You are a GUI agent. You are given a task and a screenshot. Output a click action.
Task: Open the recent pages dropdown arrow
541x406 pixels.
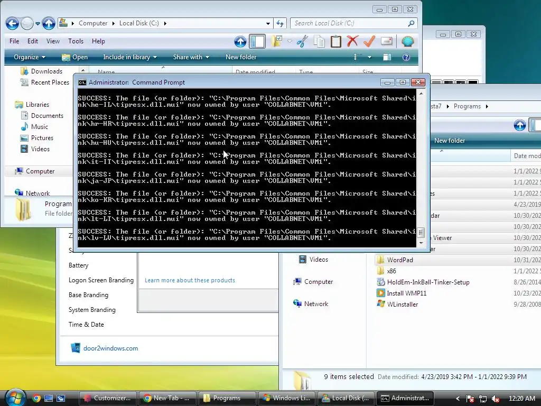coord(38,24)
